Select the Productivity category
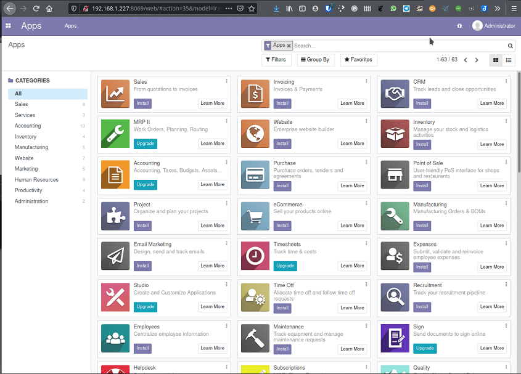The width and height of the screenshot is (521, 374). pyautogui.click(x=48, y=190)
